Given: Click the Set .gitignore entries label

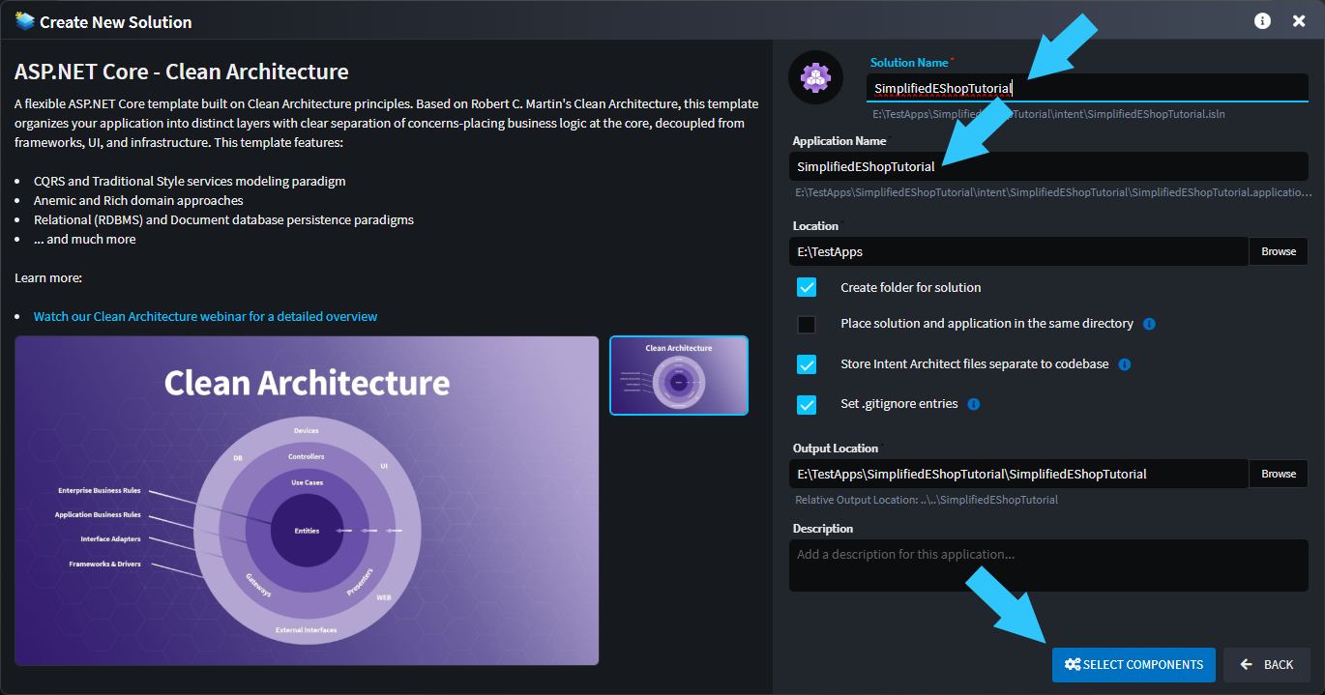Looking at the screenshot, I should 899,404.
